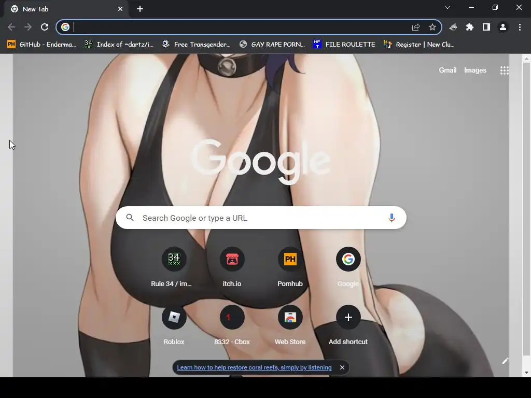Open the itch.io shortcut
This screenshot has height=398, width=531.
[232, 267]
